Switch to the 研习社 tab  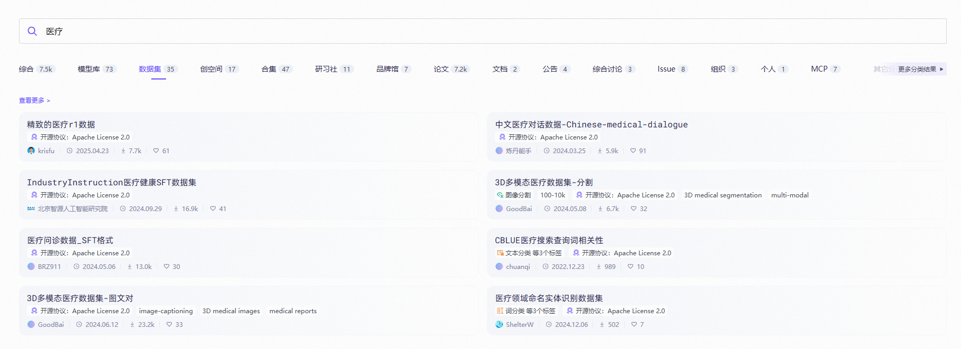334,69
